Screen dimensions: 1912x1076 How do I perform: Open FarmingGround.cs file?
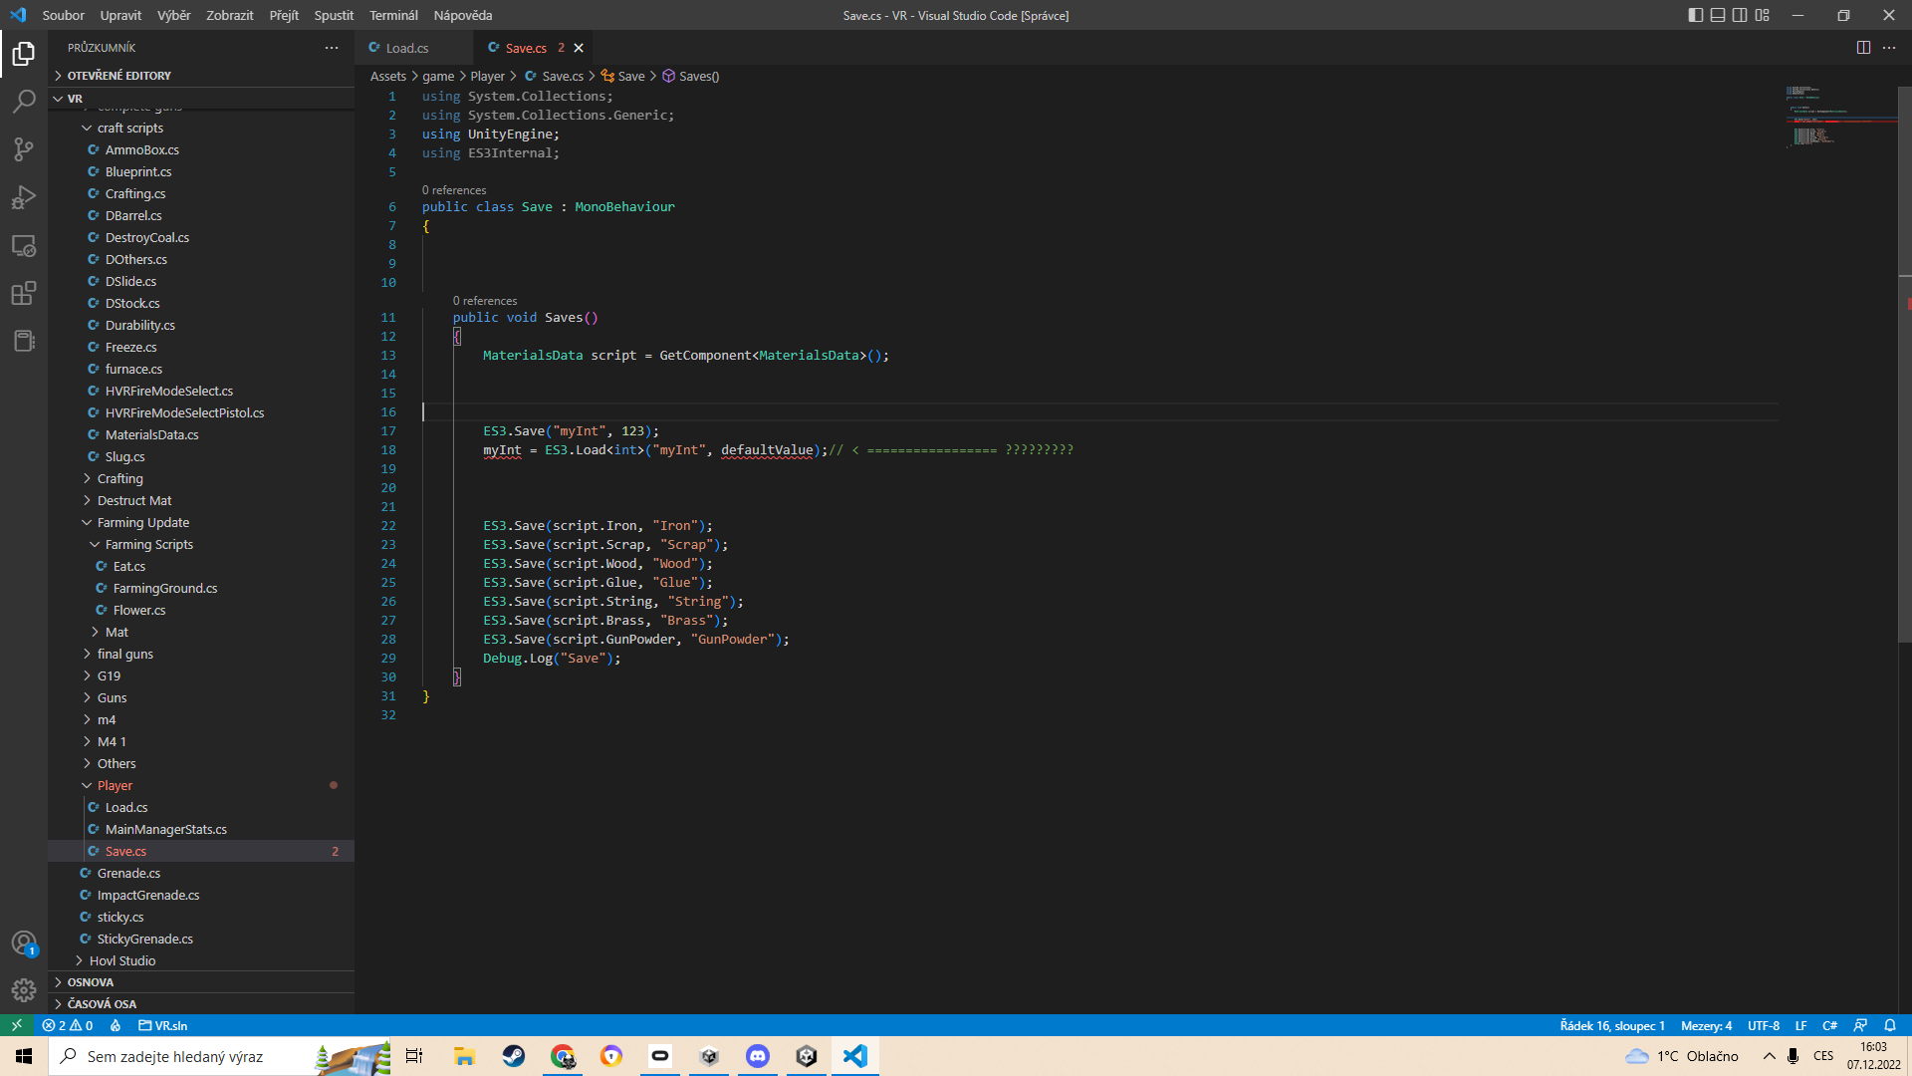201,588
